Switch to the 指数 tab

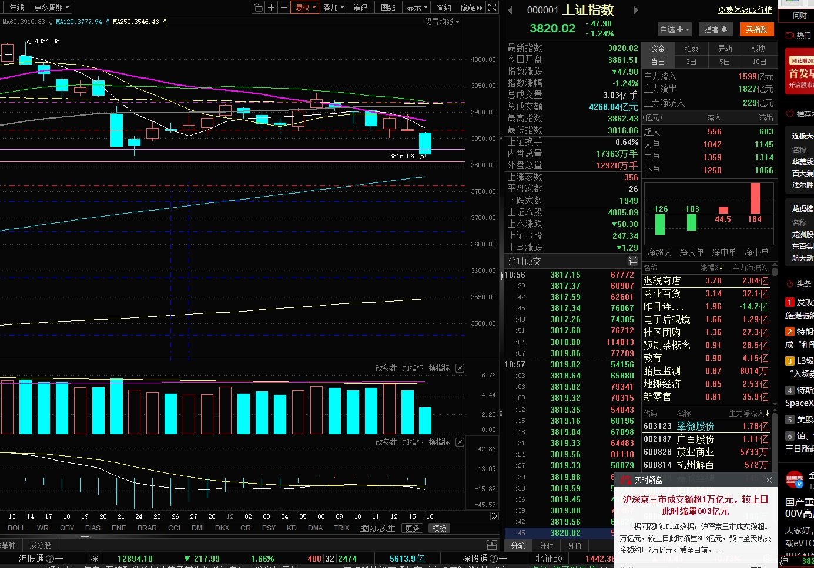point(692,49)
